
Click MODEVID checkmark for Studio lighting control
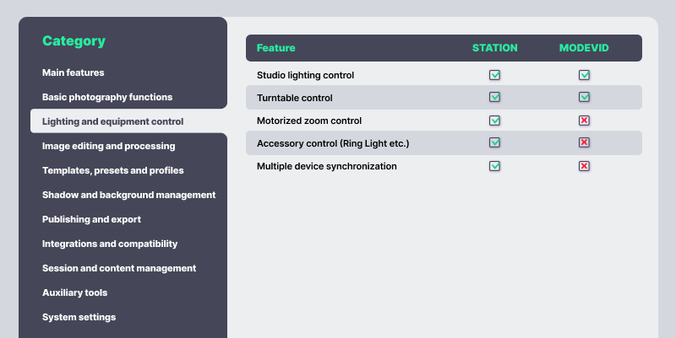tap(584, 75)
